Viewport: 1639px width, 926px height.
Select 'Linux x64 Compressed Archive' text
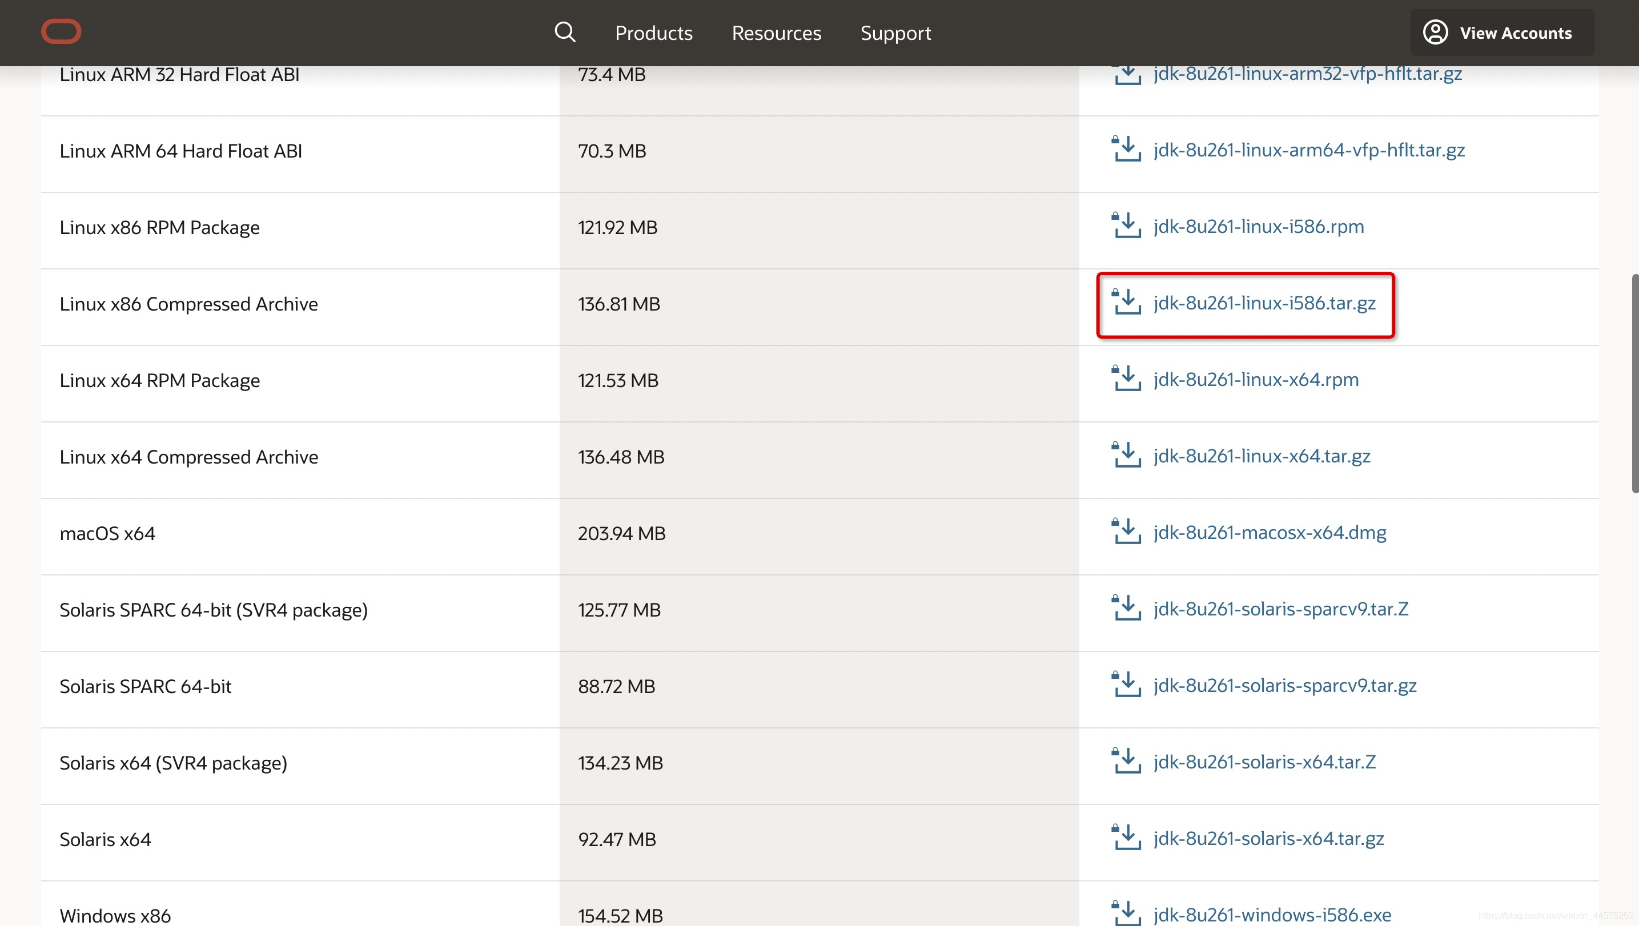[x=189, y=457]
